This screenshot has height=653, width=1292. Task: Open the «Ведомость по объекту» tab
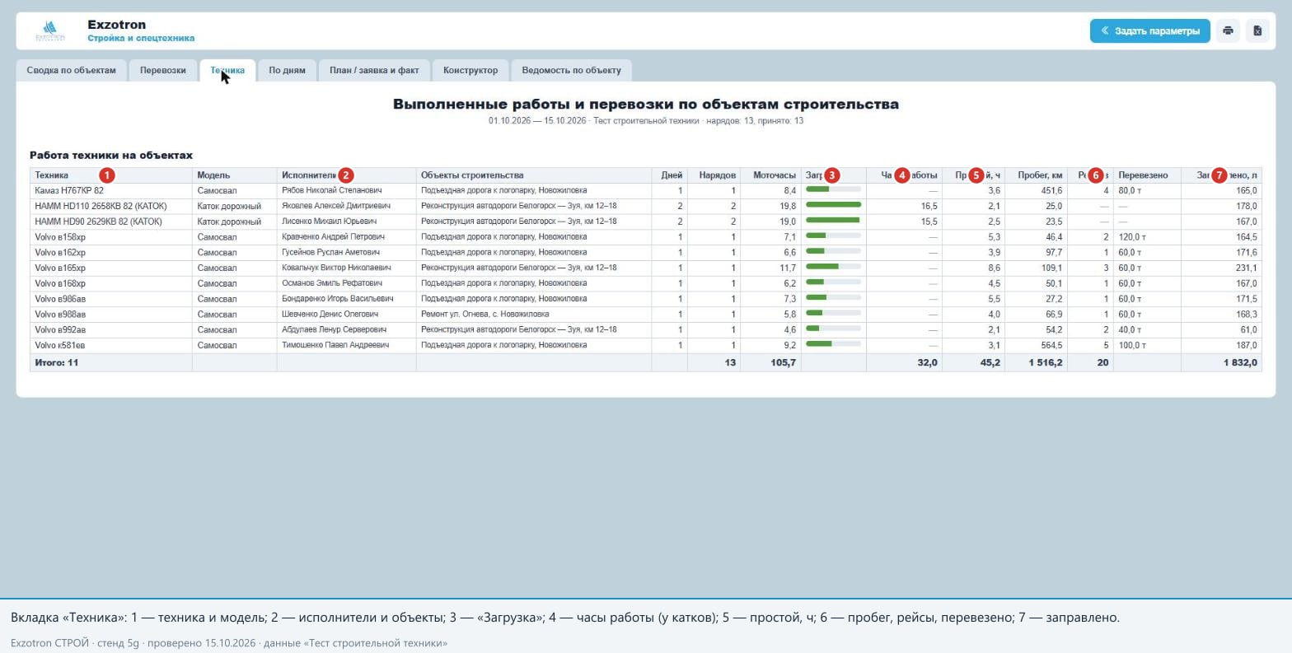click(x=571, y=70)
